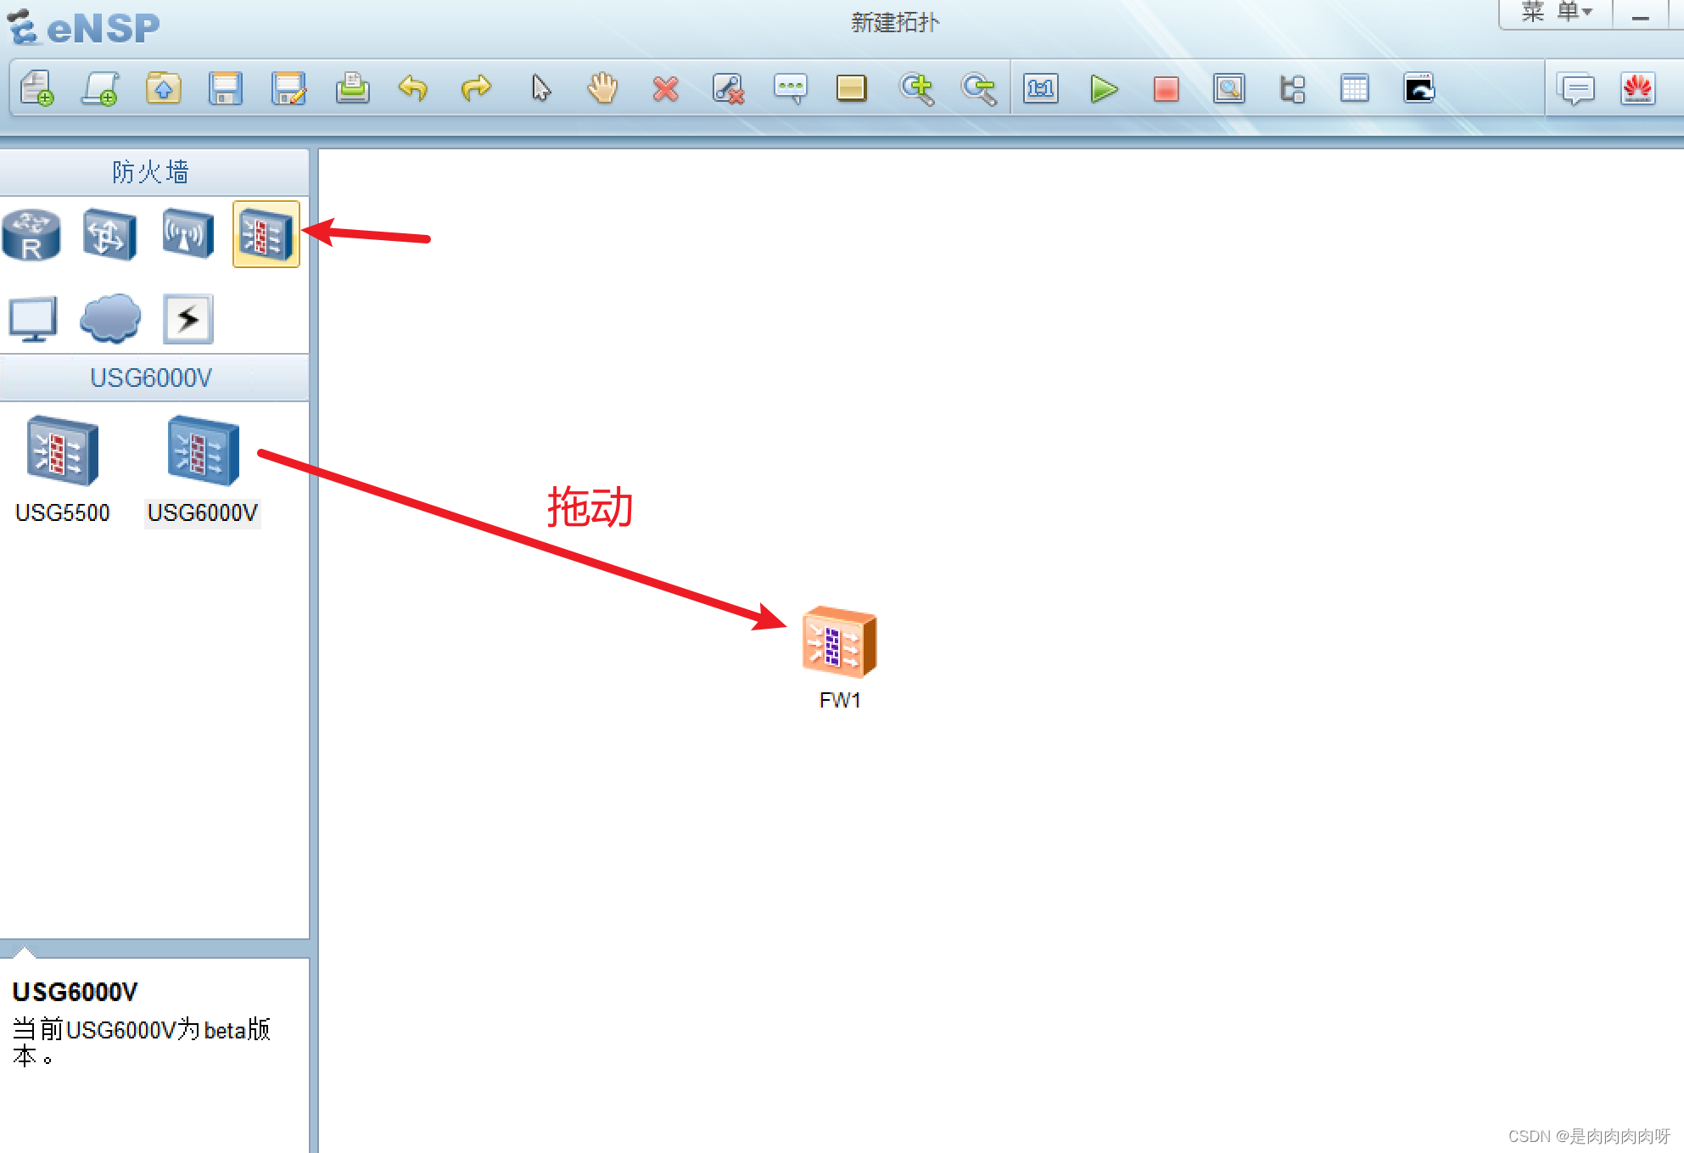Click the New Topology toolbar icon

pos(36,88)
